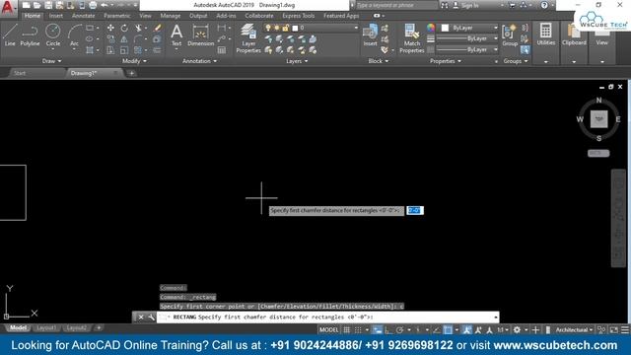Expand the Block panel
This screenshot has height=355, width=631.
tap(379, 61)
